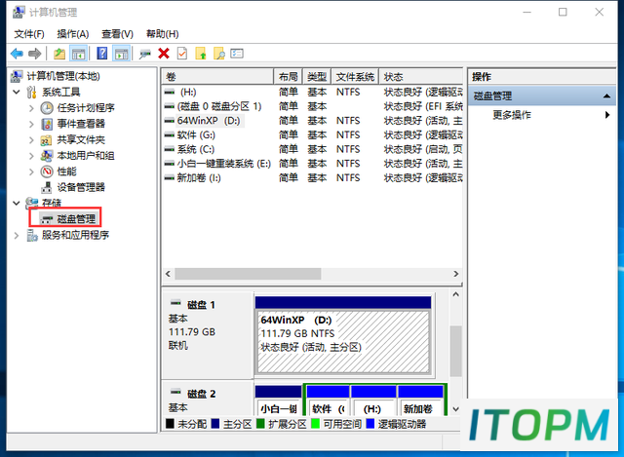The image size is (624, 457).
Task: Expand the 事件查看器 node
Action: coord(31,124)
